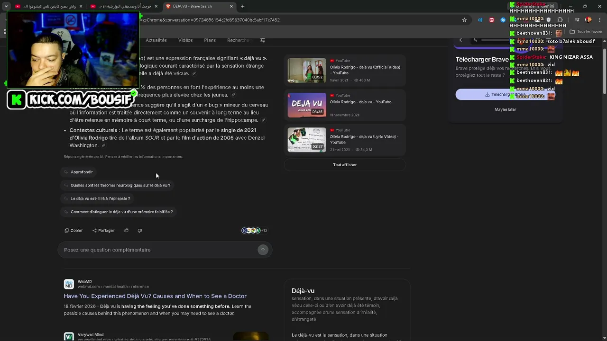Click the red extension icon in toolbar
This screenshot has height=341, width=607.
[x=491, y=20]
